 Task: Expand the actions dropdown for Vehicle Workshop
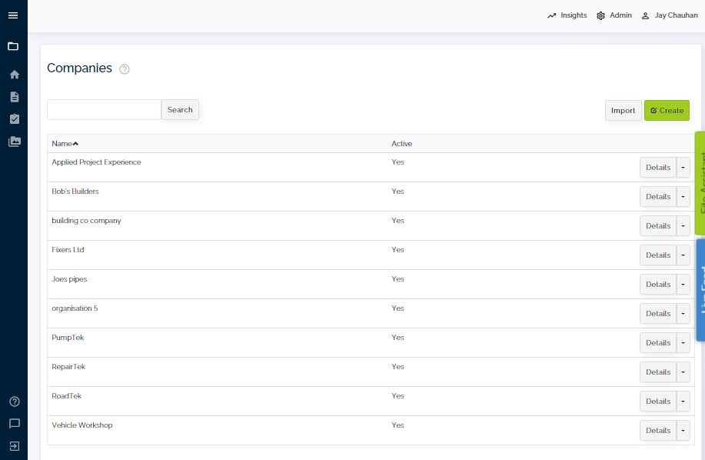tap(683, 430)
